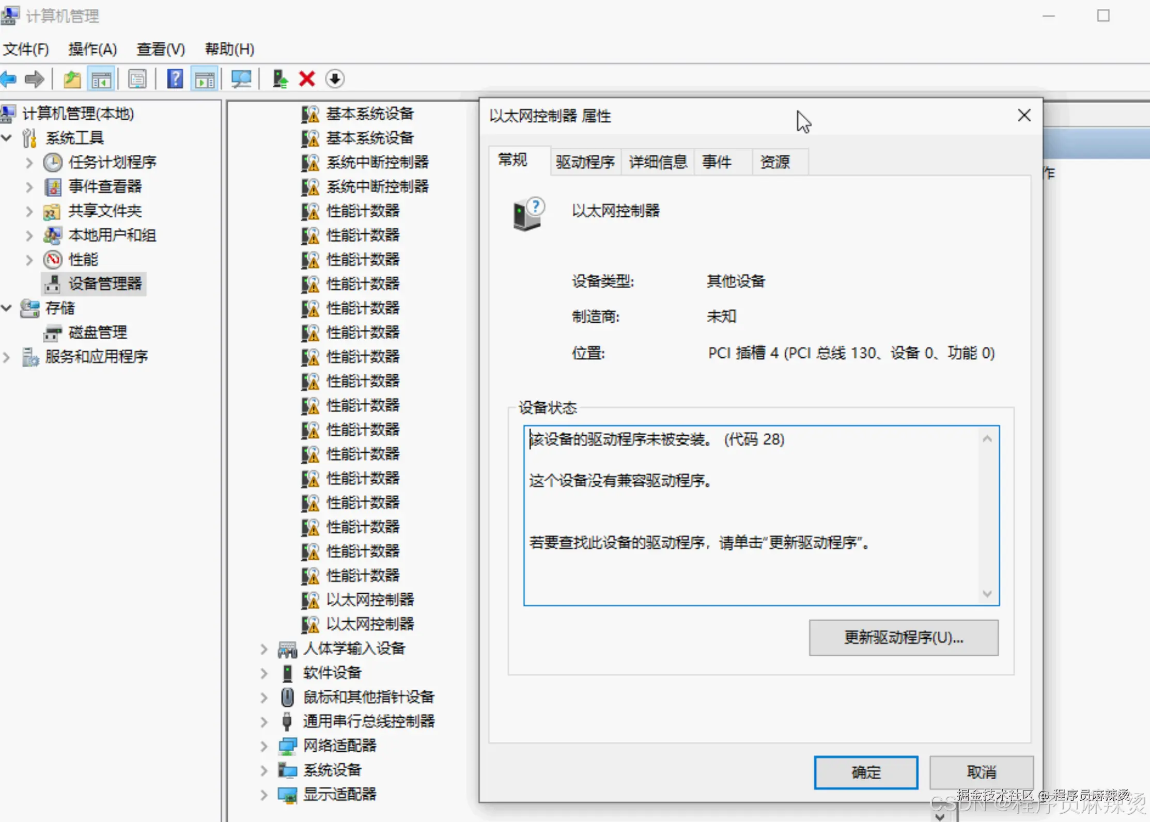Click the red X uninstall device toolbar icon
This screenshot has width=1150, height=822.
click(x=306, y=78)
